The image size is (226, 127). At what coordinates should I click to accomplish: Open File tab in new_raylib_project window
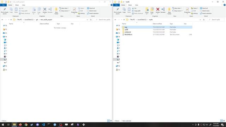pyautogui.click(x=3, y=5)
